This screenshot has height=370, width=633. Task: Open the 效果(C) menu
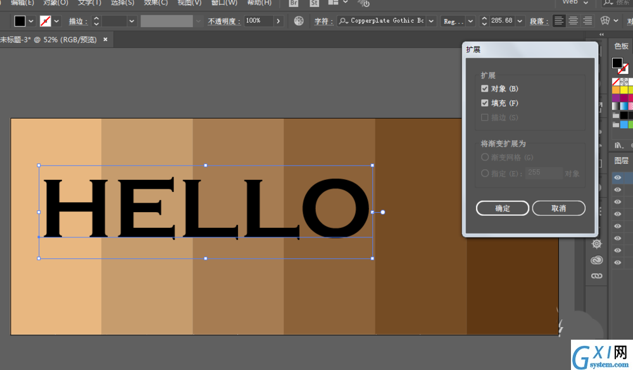(x=156, y=3)
